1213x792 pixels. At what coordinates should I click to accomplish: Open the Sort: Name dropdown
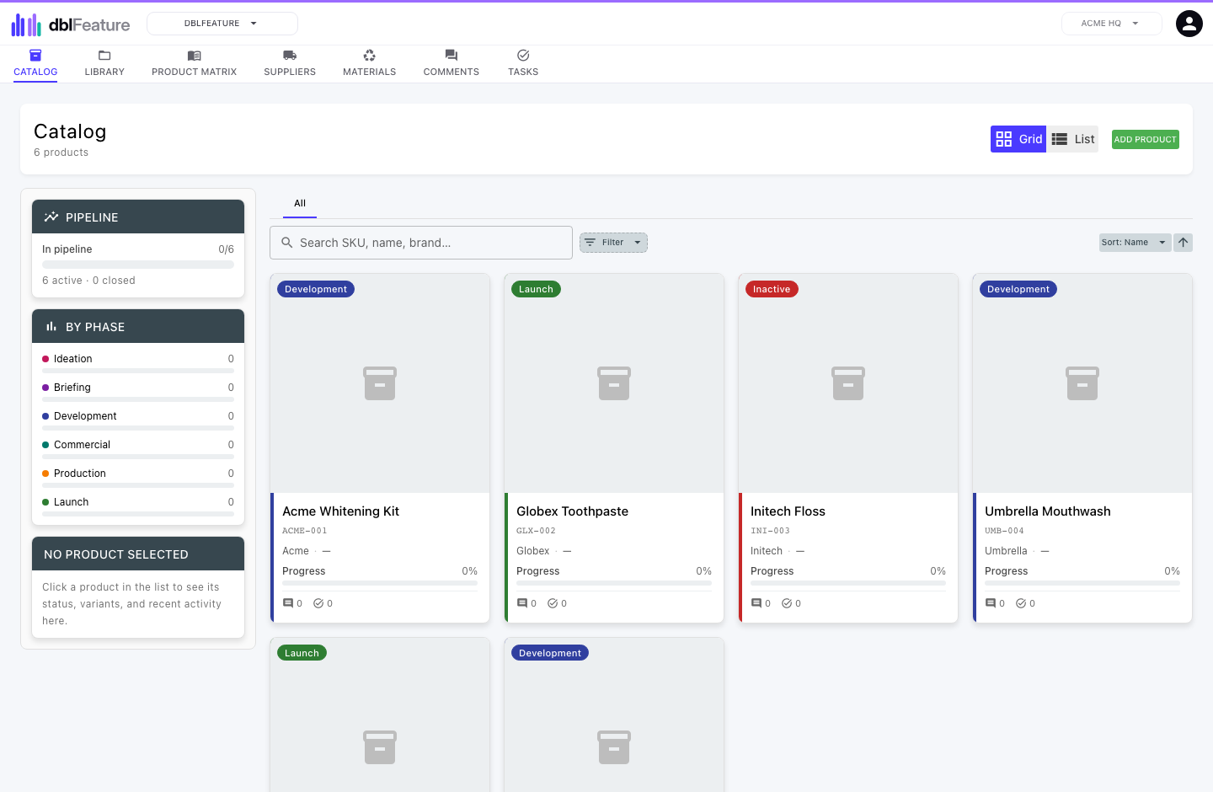tap(1135, 243)
